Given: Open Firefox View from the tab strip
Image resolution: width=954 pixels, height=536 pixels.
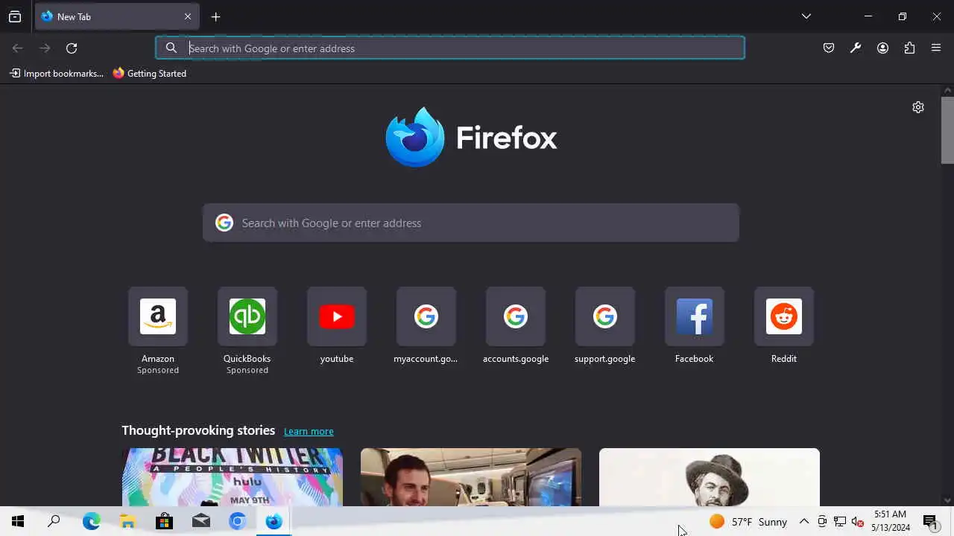Looking at the screenshot, I should pyautogui.click(x=15, y=16).
